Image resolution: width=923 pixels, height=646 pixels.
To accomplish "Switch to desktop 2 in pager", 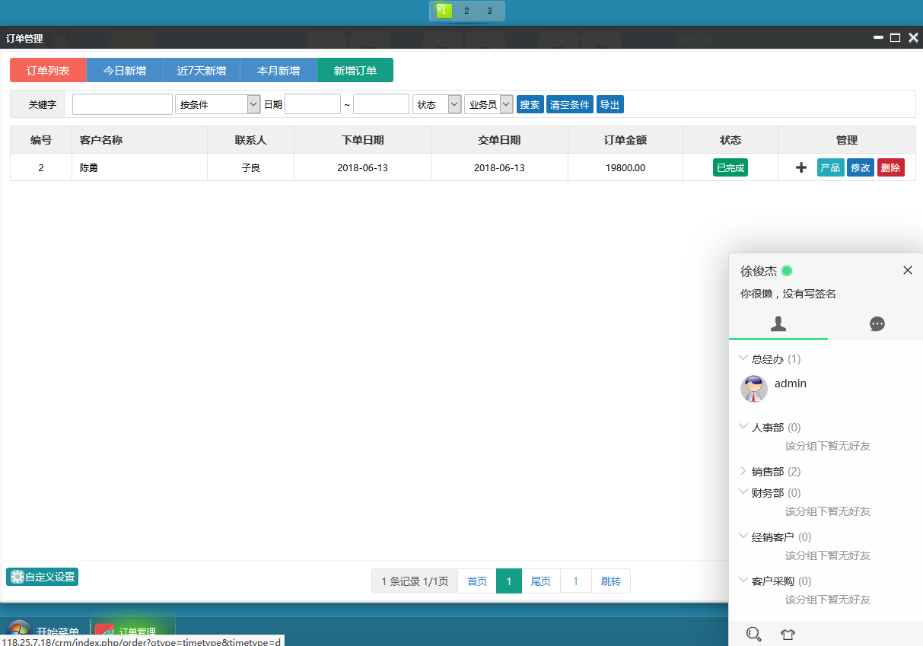I will pos(466,11).
